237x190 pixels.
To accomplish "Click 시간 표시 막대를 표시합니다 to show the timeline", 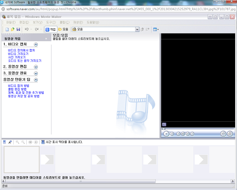I will coord(62,142).
